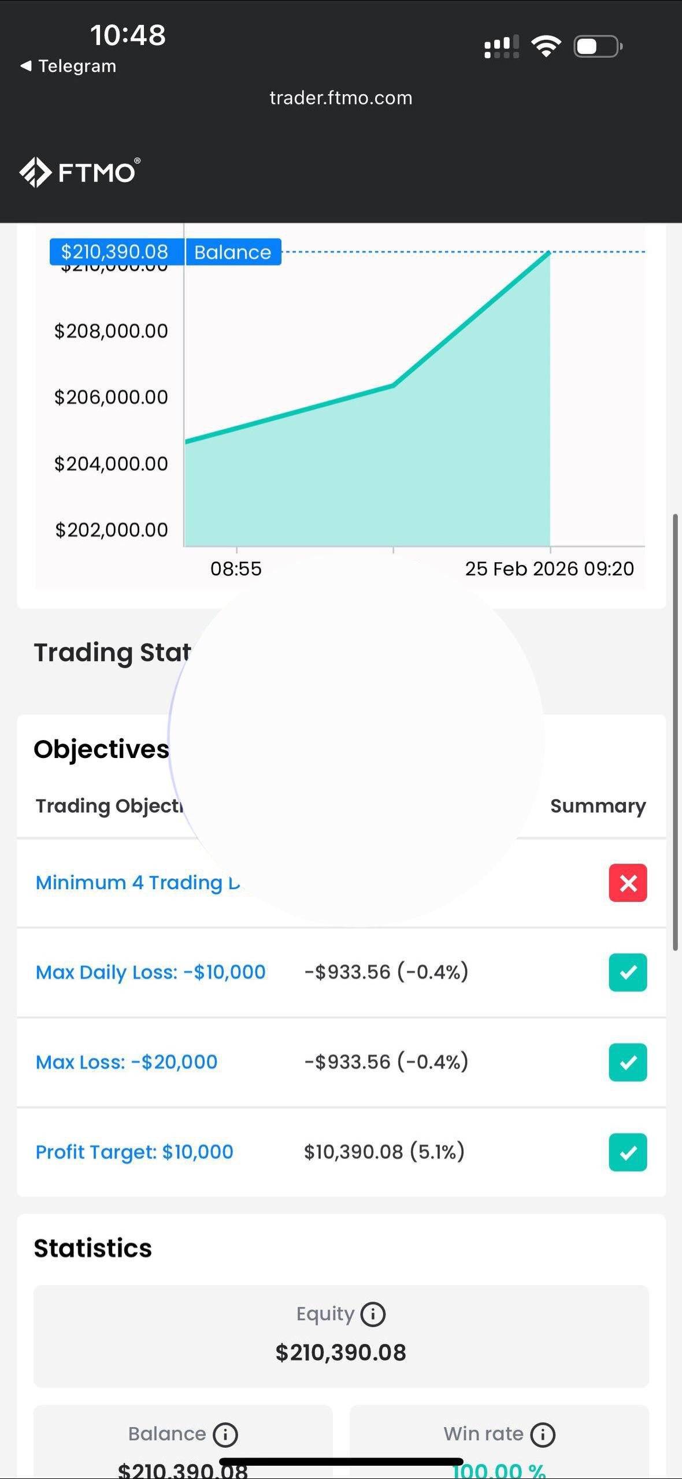Tap the Equity info icon
Viewport: 682px width, 1479px height.
[x=373, y=1314]
